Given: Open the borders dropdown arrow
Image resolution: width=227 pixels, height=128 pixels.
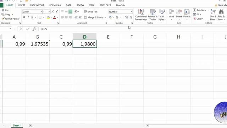Looking at the screenshot, I should 43,17.
